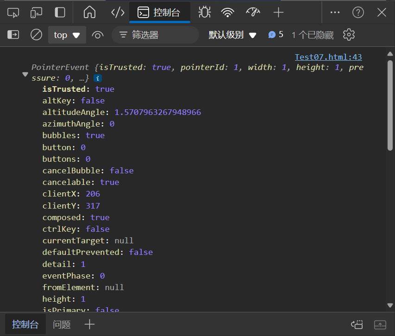
Task: Toggle device emulation mode
Action: click(37, 13)
